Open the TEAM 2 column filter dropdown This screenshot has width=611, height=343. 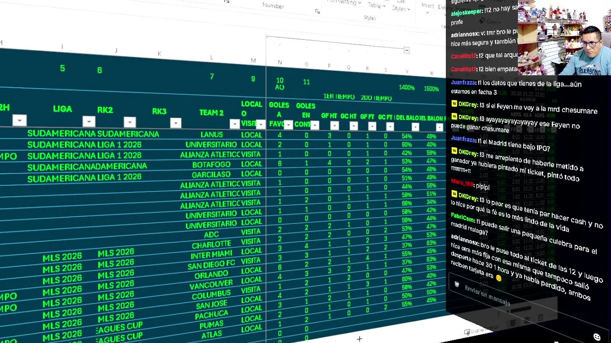[x=234, y=124]
